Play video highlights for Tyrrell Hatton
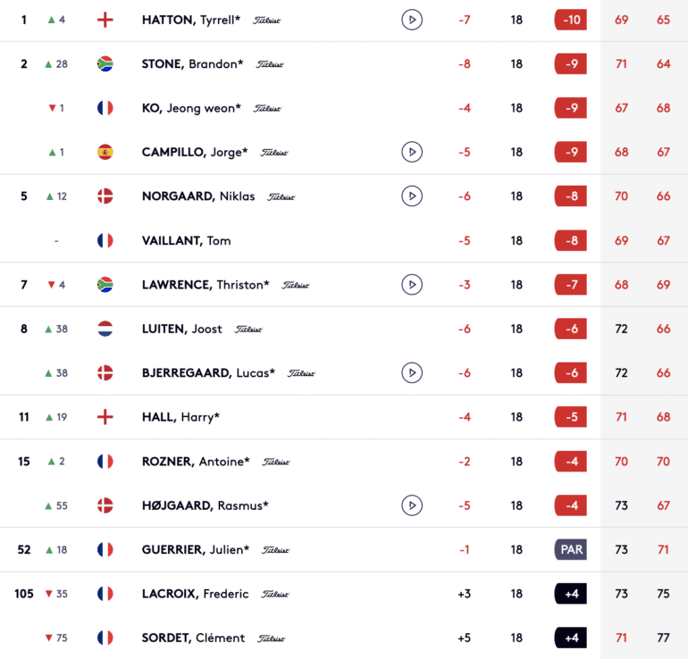 coord(412,20)
